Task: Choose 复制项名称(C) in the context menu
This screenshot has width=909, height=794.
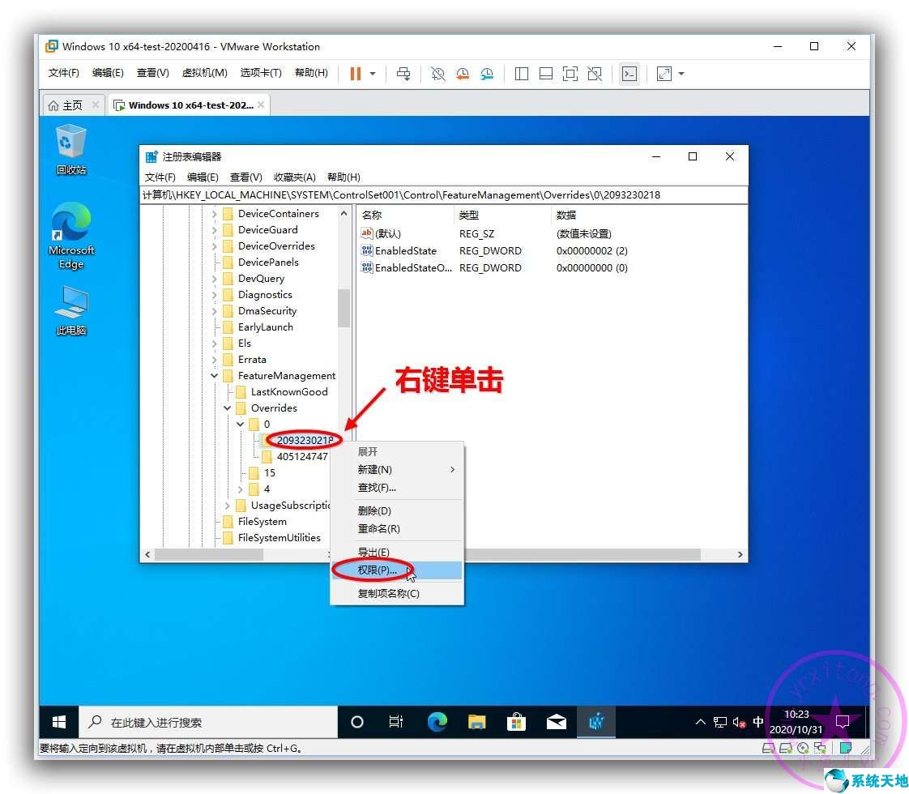Action: tap(396, 593)
